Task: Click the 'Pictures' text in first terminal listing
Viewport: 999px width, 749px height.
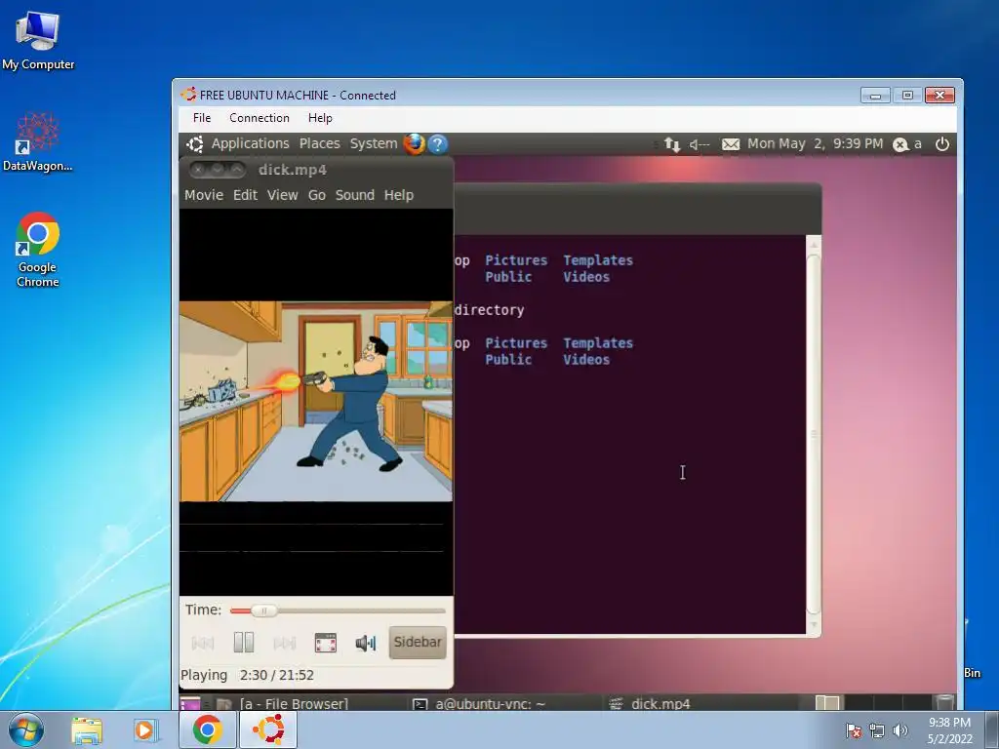Action: point(516,259)
